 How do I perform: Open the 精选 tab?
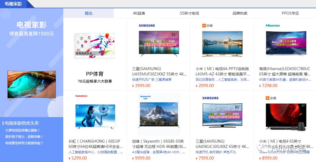click(x=89, y=13)
